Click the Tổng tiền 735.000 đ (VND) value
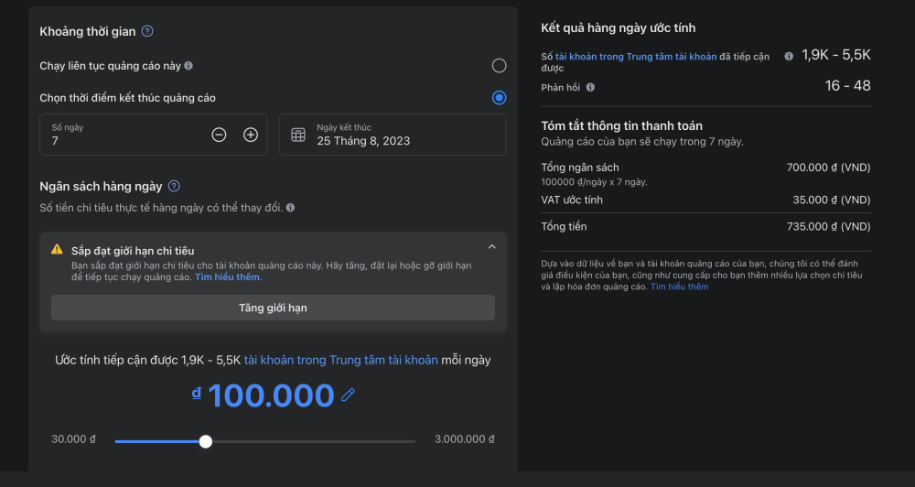 (x=829, y=227)
